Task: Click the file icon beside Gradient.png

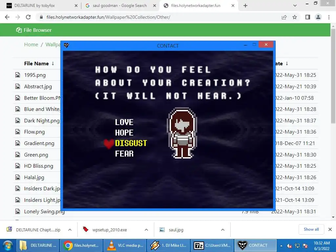Action: [x=18, y=143]
